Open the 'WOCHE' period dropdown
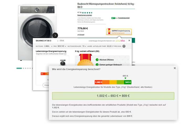The height and width of the screenshot is (126, 189). pos(62,46)
